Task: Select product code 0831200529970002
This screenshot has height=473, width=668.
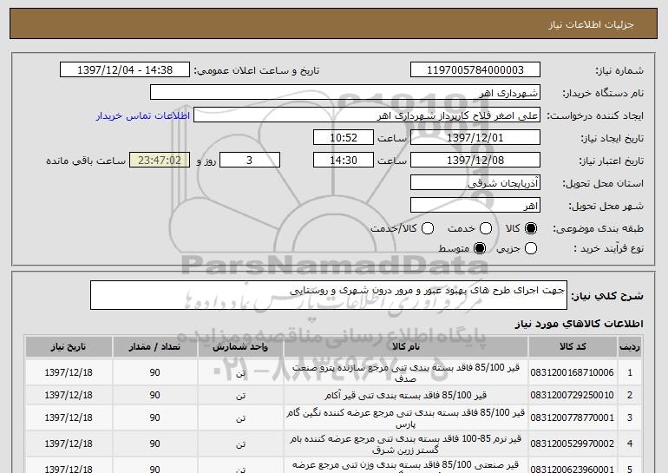Action: pyautogui.click(x=573, y=443)
